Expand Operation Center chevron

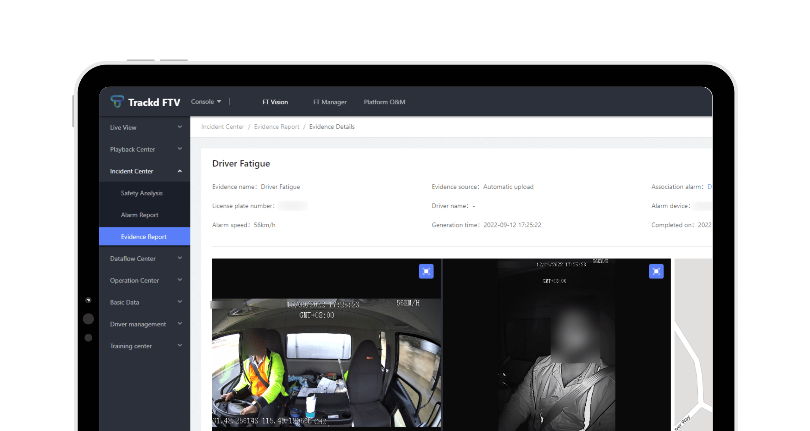pyautogui.click(x=180, y=280)
